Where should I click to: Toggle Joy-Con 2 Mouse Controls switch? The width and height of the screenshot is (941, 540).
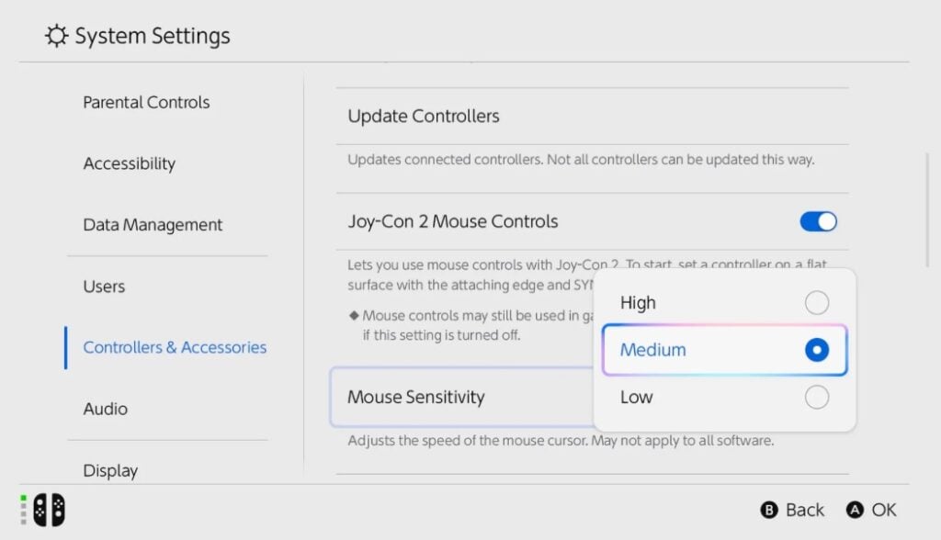tap(818, 221)
